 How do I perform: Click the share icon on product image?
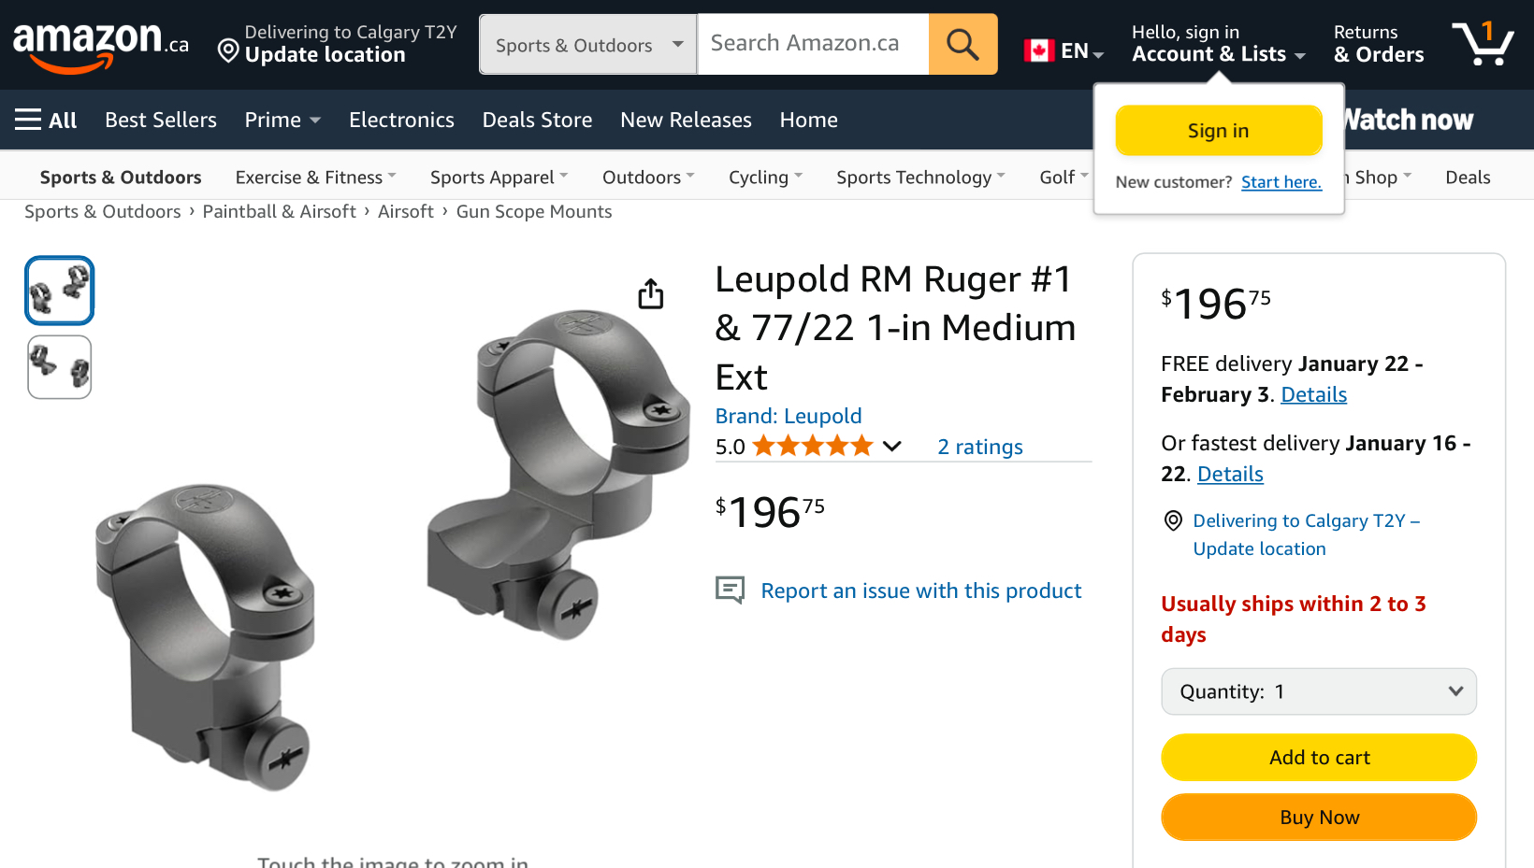[650, 292]
